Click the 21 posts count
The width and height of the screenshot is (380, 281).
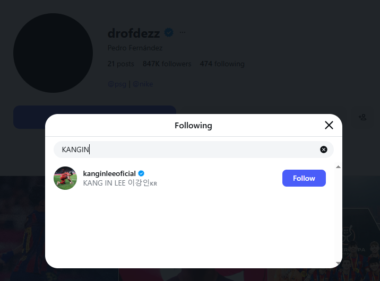tap(120, 64)
